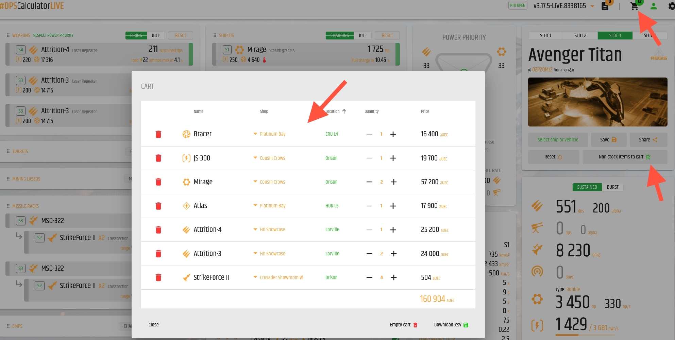
Task: Click trash icon next to StrikeForce II
Action: [158, 277]
